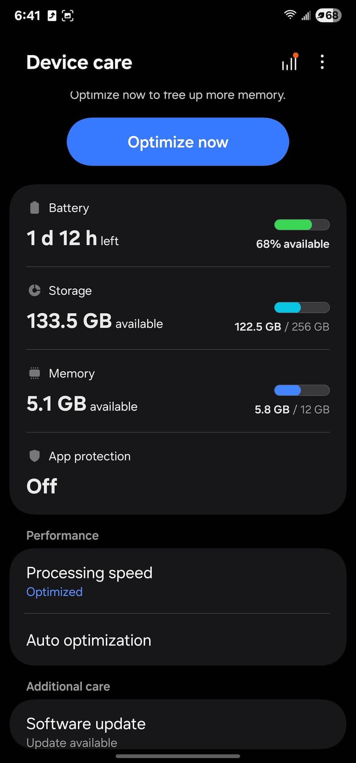Tap the App protection shield icon
The width and height of the screenshot is (356, 763).
tap(34, 456)
